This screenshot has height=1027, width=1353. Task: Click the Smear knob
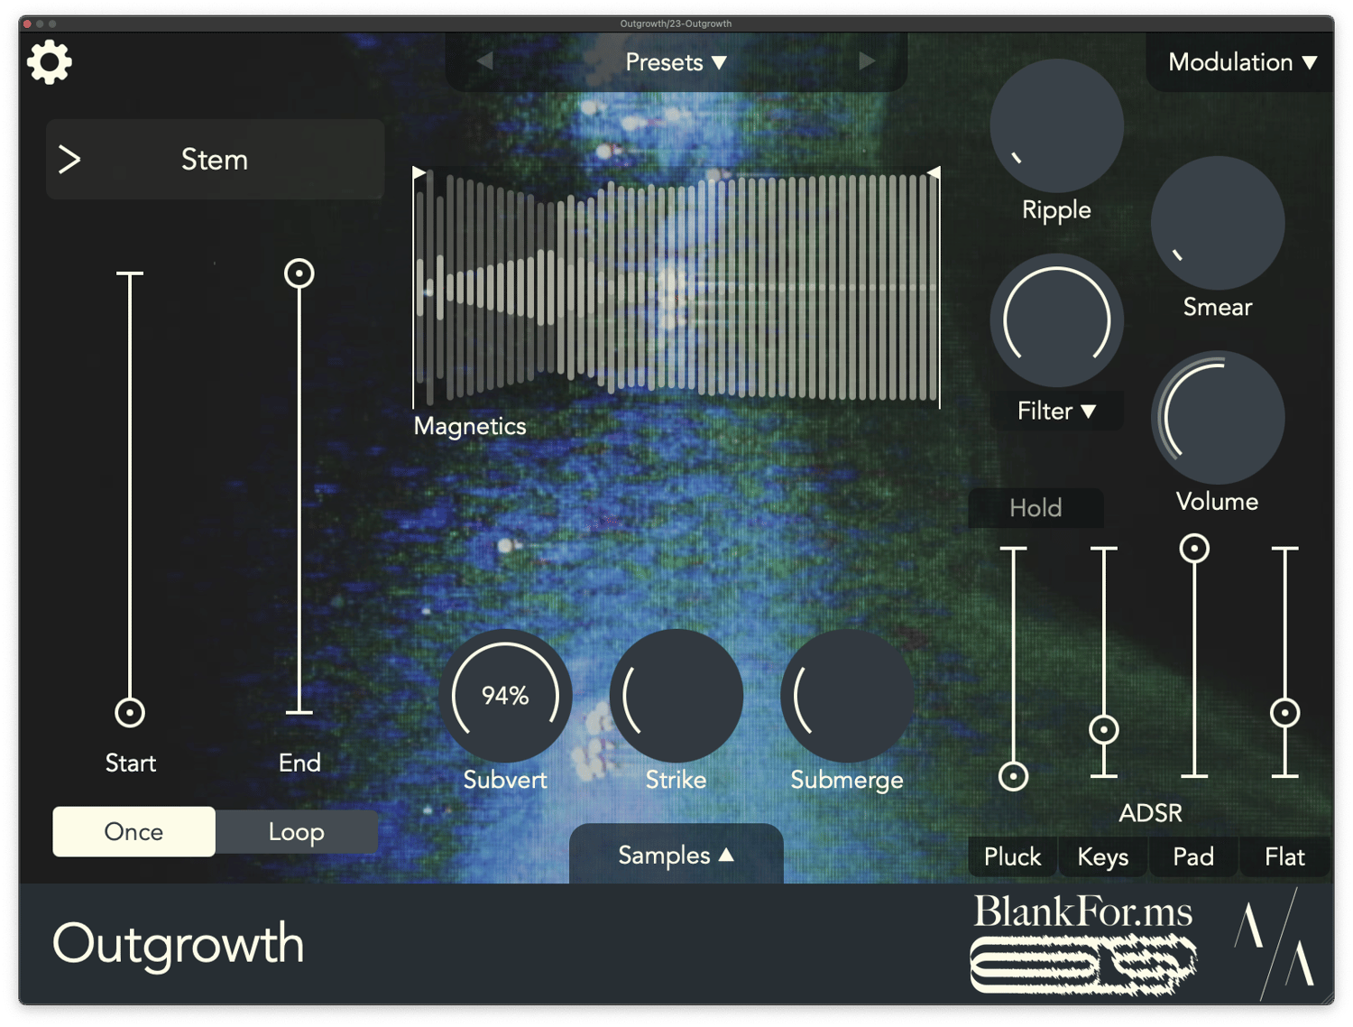point(1218,223)
